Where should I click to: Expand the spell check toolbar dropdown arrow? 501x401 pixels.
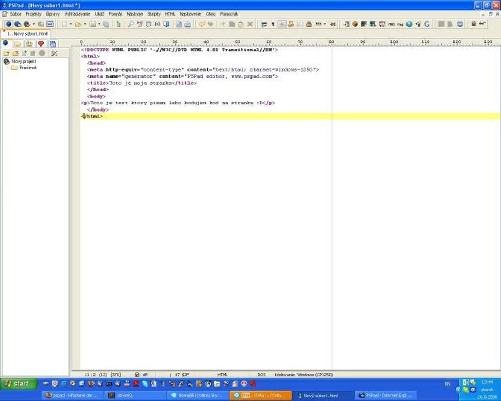pyautogui.click(x=325, y=24)
